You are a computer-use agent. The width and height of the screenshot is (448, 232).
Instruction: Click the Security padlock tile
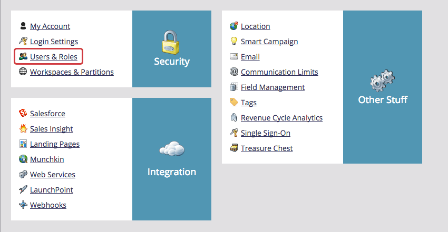click(171, 49)
